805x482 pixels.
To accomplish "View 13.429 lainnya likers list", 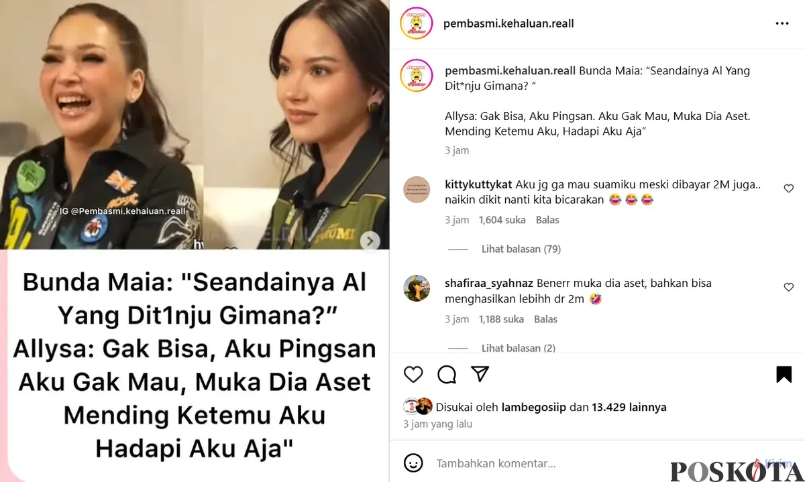I will pyautogui.click(x=629, y=407).
